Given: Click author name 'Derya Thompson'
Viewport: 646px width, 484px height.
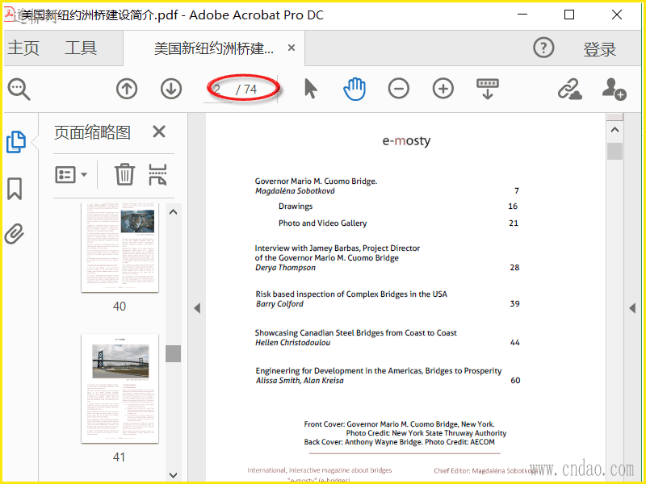Looking at the screenshot, I should pos(285,268).
